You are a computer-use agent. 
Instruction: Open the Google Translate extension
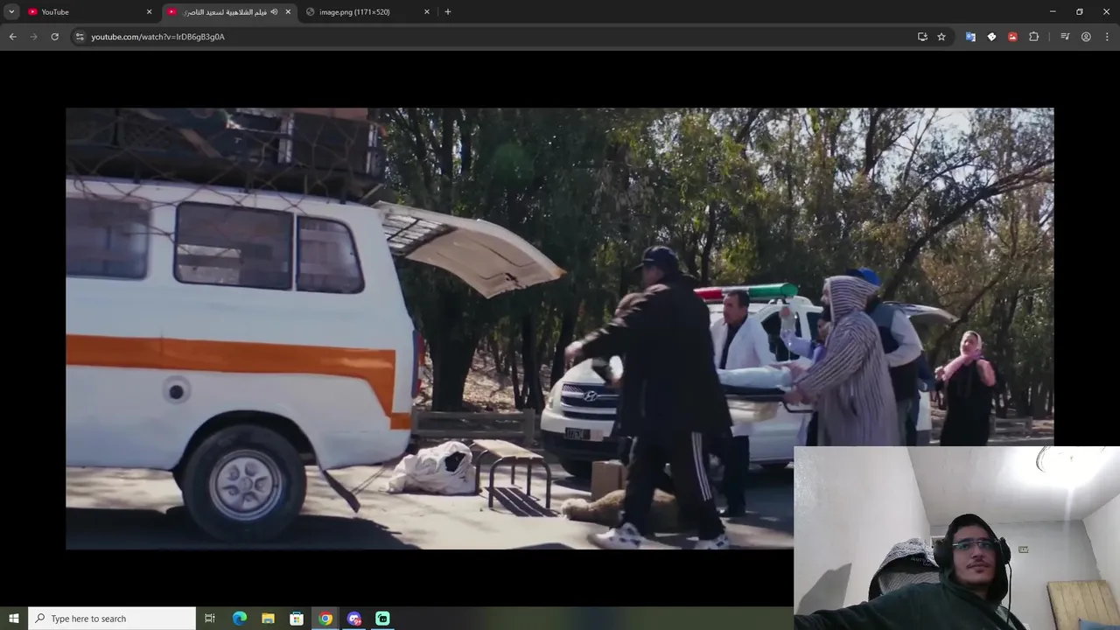coord(970,37)
